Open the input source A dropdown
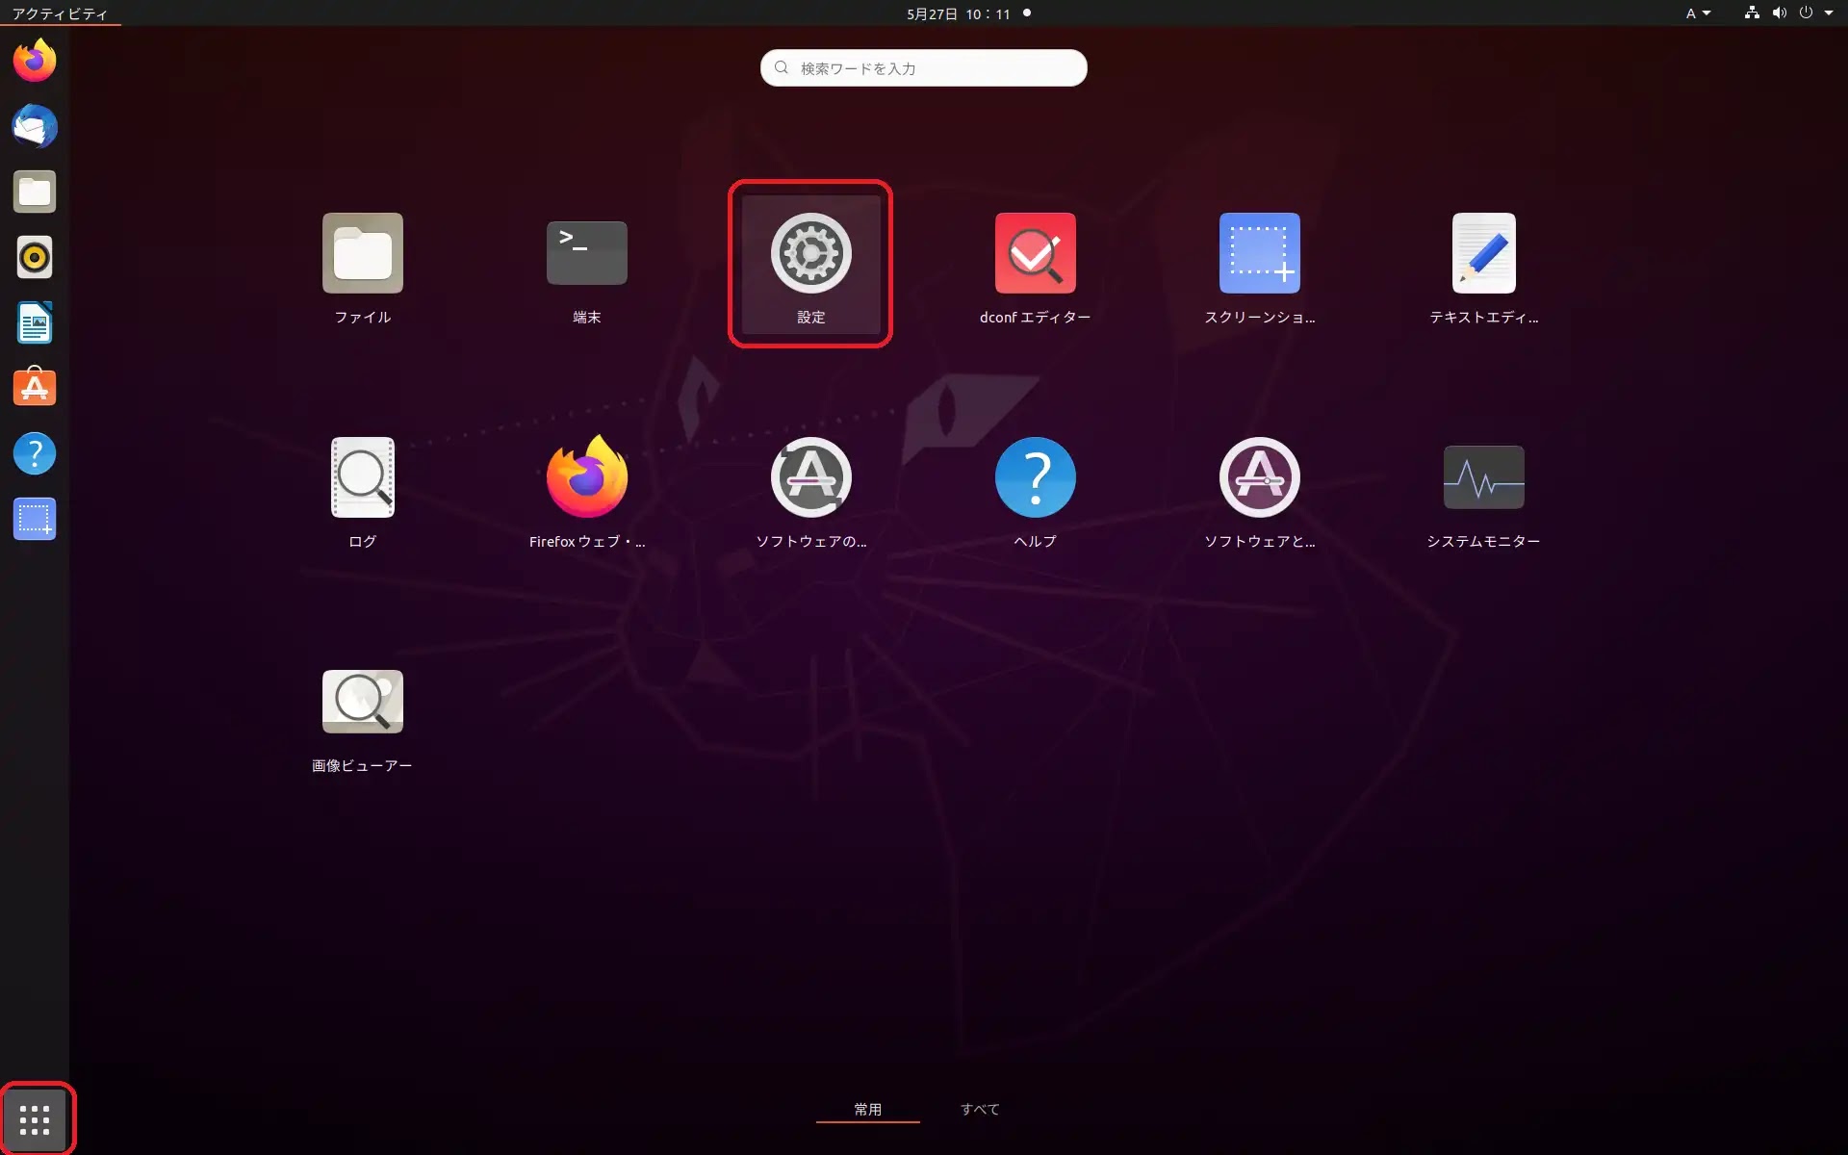The width and height of the screenshot is (1848, 1155). point(1697,13)
